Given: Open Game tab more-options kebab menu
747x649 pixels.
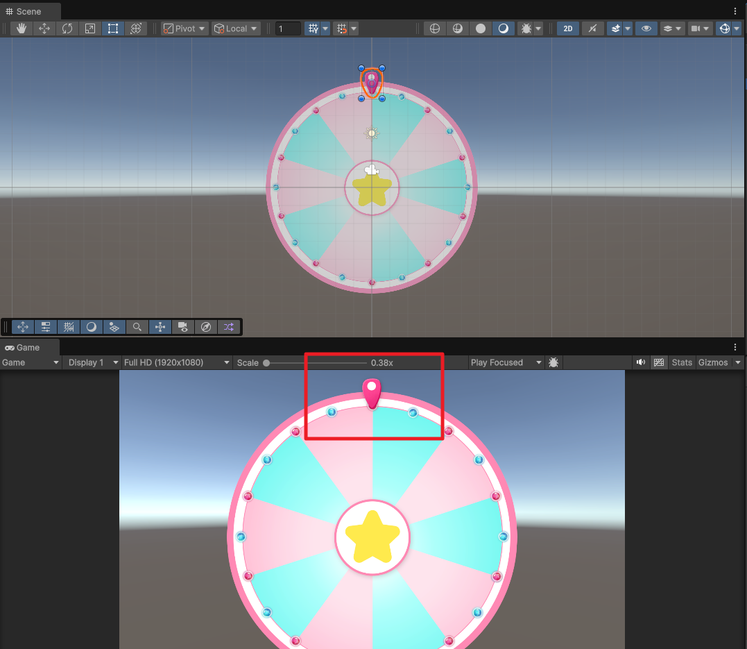Looking at the screenshot, I should [x=735, y=347].
